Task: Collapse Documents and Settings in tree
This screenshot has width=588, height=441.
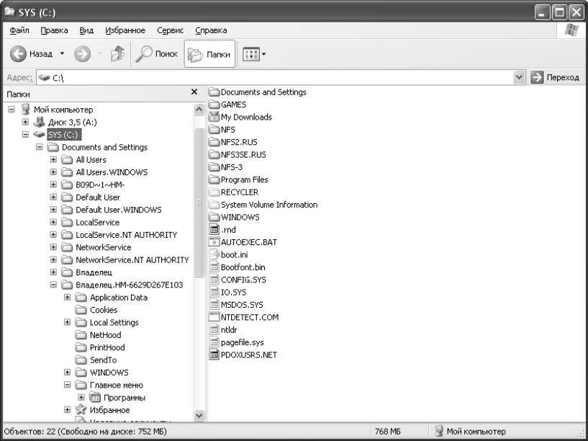Action: coord(40,147)
